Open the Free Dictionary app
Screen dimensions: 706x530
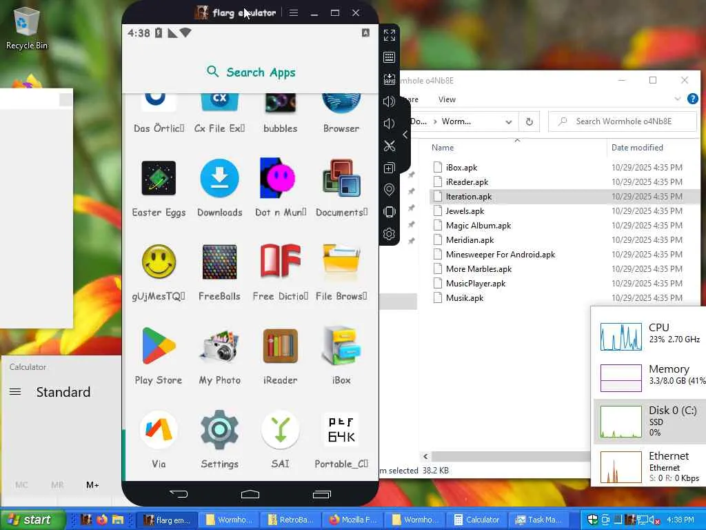pos(280,262)
